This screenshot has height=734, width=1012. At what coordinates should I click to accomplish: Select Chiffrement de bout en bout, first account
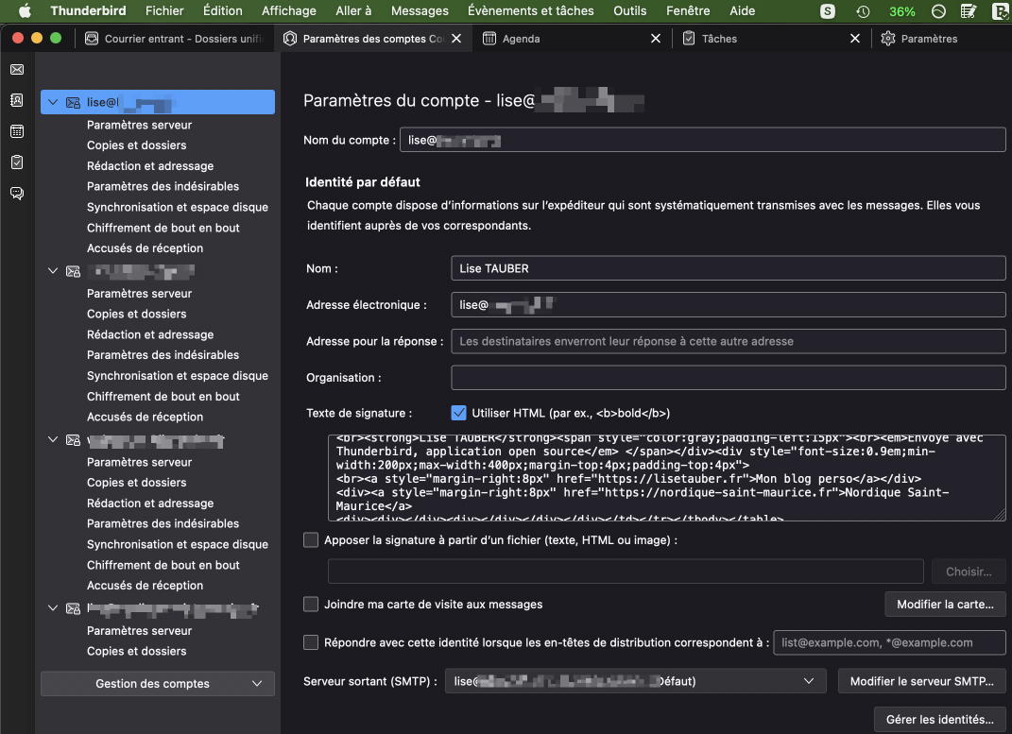point(163,228)
